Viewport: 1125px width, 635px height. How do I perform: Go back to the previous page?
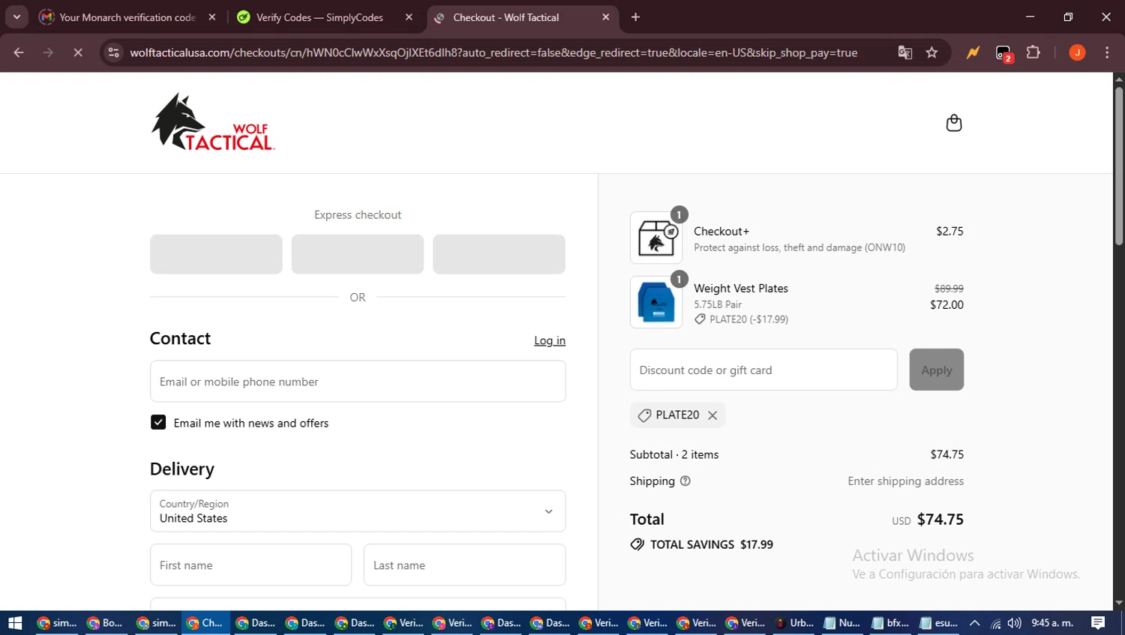click(x=19, y=52)
